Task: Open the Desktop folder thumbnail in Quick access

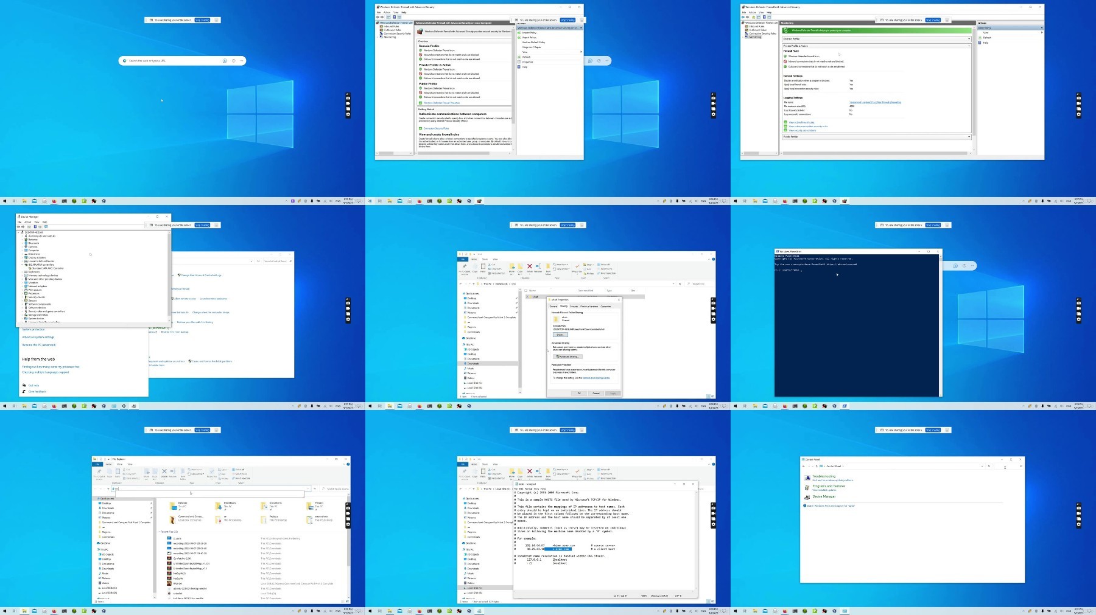Action: [x=174, y=506]
